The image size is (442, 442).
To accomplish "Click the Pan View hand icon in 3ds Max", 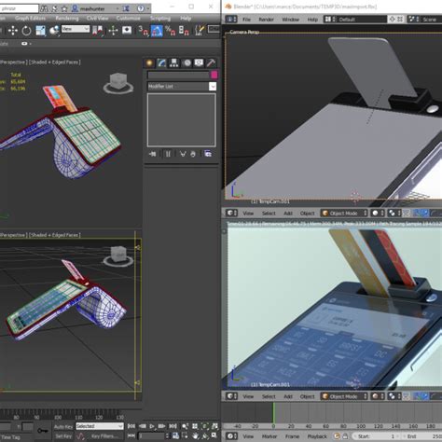I will pos(195,436).
